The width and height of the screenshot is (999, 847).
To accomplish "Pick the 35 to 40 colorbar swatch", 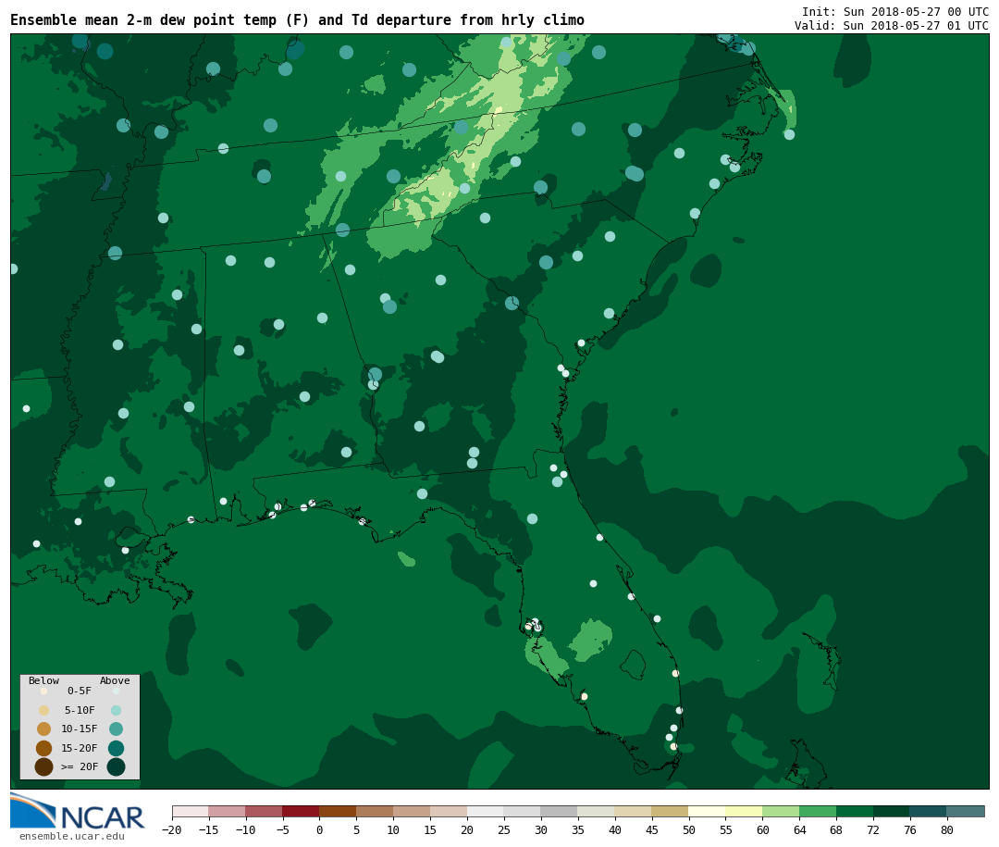I will coord(597,812).
